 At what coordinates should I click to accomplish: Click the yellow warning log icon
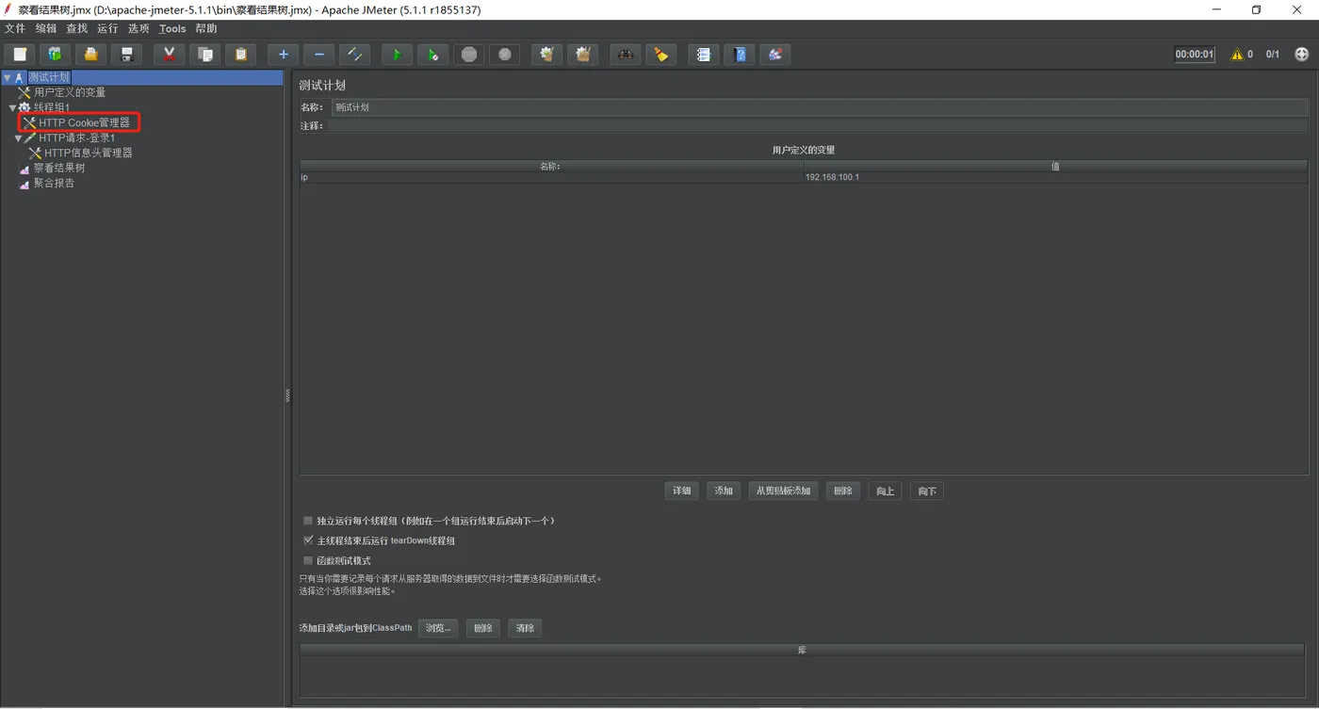pos(1237,55)
